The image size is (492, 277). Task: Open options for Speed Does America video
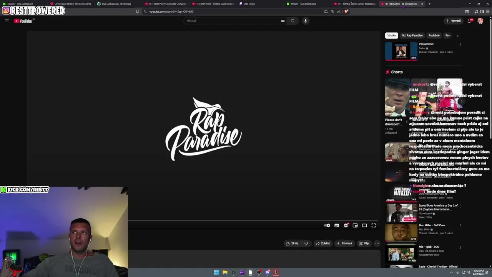pyautogui.click(x=461, y=206)
